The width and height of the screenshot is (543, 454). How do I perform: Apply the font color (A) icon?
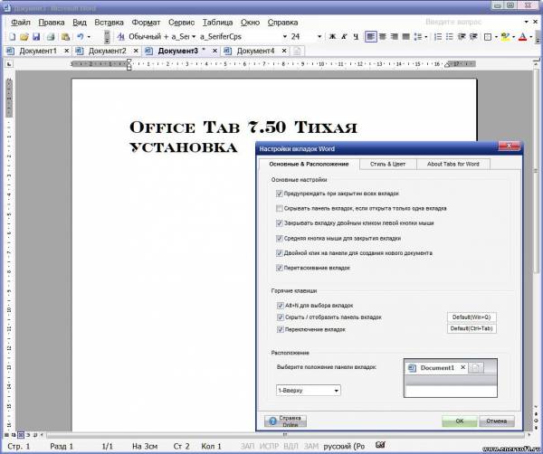tap(522, 36)
